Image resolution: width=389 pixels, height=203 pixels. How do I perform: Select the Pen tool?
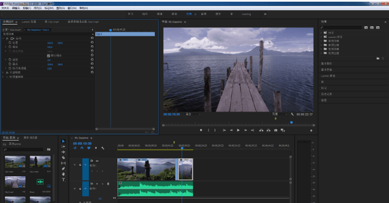64,168
